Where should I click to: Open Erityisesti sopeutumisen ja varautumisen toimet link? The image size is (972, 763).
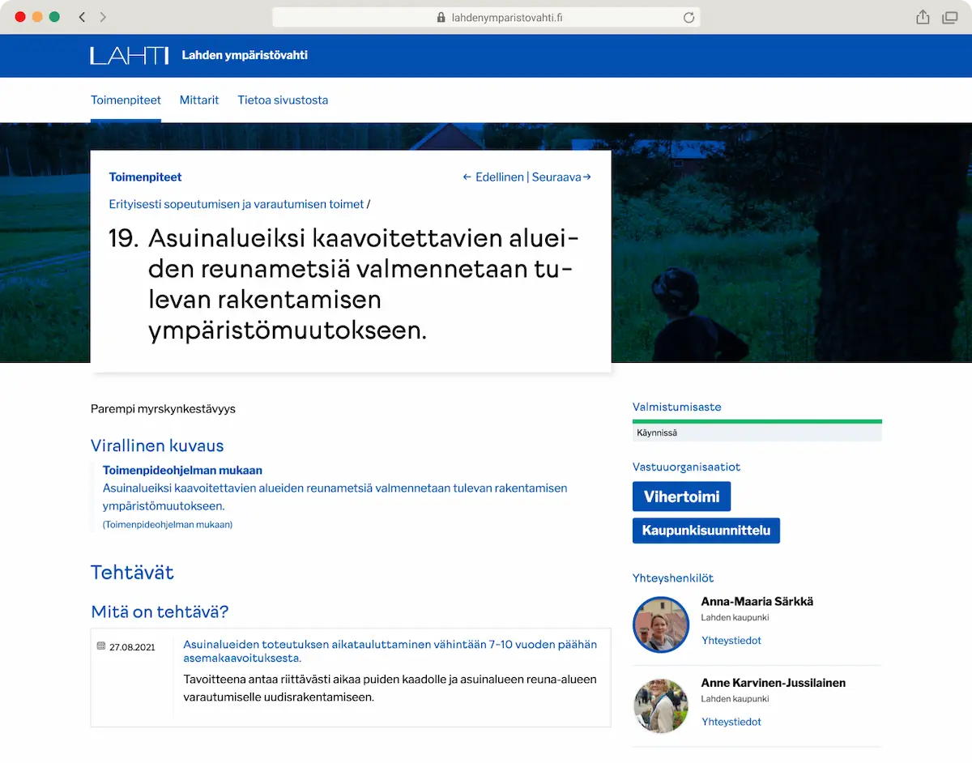click(237, 204)
